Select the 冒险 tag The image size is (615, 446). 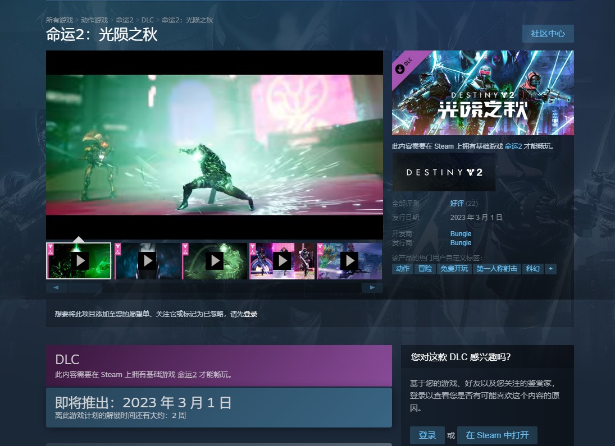[425, 269]
